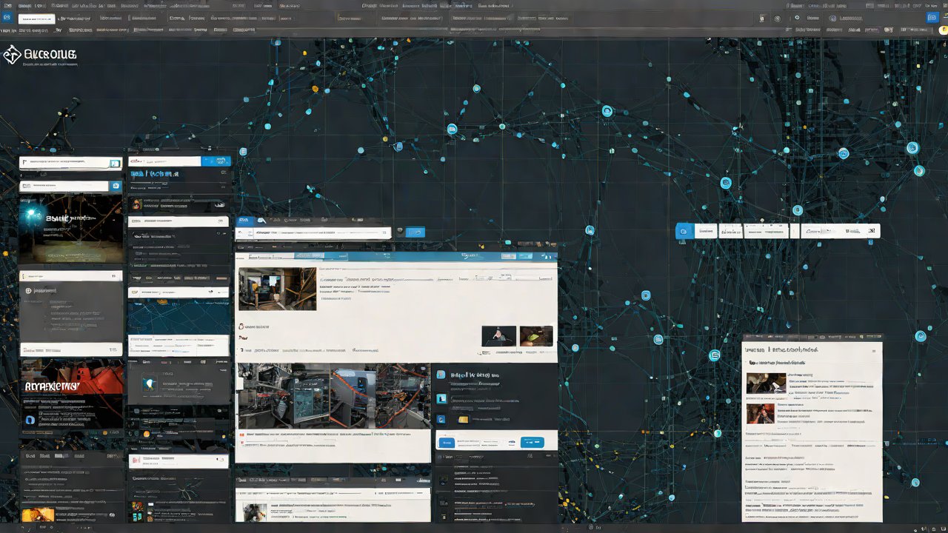Click the blue camera icon in the top-right toolbar
The width and height of the screenshot is (948, 533).
pos(932,18)
